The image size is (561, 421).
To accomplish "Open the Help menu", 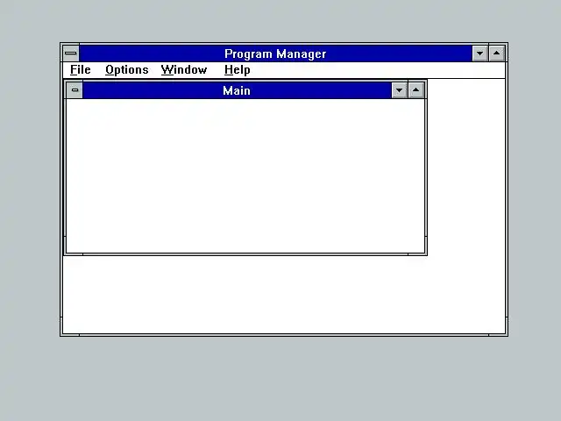I will click(x=237, y=70).
